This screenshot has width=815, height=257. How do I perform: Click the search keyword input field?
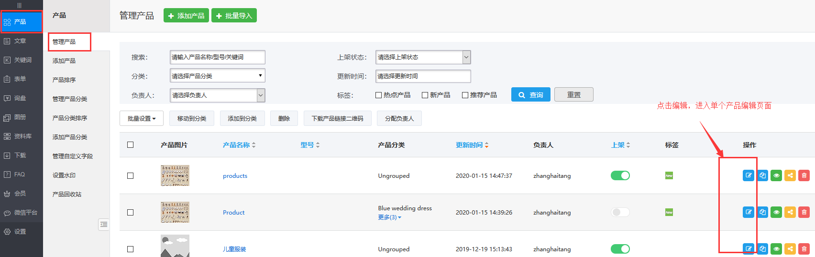click(217, 57)
